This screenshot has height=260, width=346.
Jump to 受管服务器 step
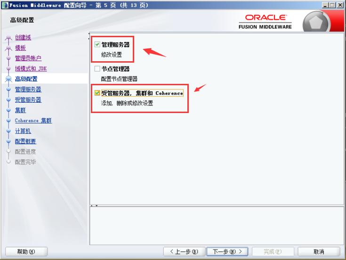28,99
